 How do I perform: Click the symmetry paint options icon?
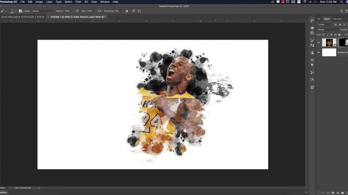coord(140,11)
